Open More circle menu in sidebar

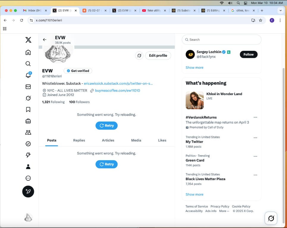(28, 178)
